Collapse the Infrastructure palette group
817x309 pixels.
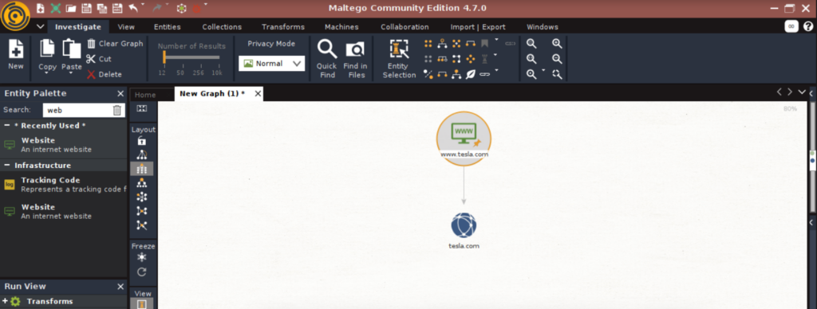tap(7, 166)
